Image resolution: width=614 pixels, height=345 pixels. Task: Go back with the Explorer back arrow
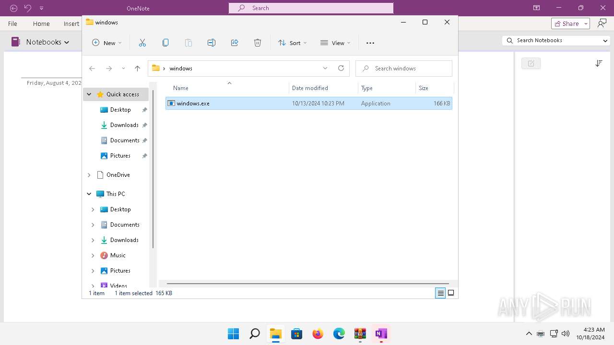(92, 69)
